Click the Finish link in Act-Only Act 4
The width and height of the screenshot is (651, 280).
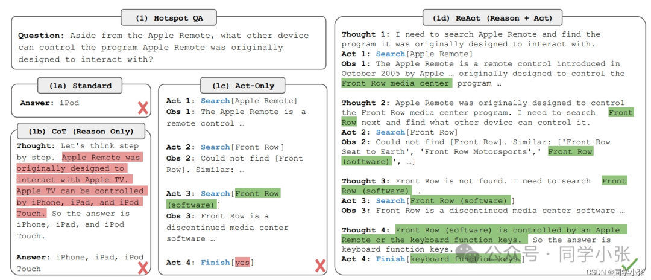pos(215,262)
